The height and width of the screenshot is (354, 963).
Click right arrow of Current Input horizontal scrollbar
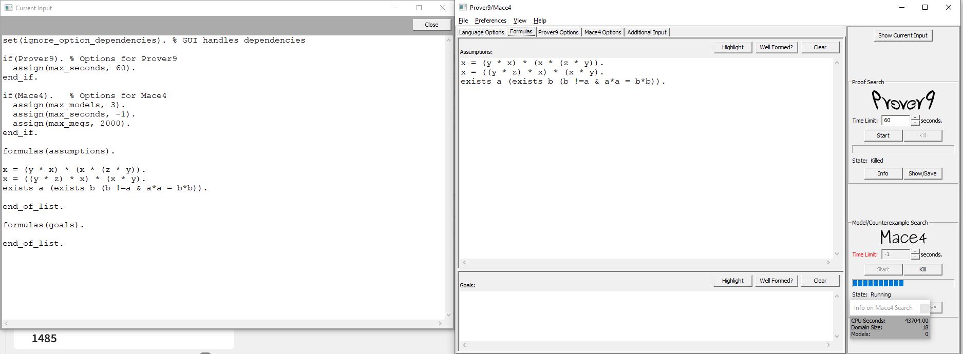pyautogui.click(x=440, y=323)
